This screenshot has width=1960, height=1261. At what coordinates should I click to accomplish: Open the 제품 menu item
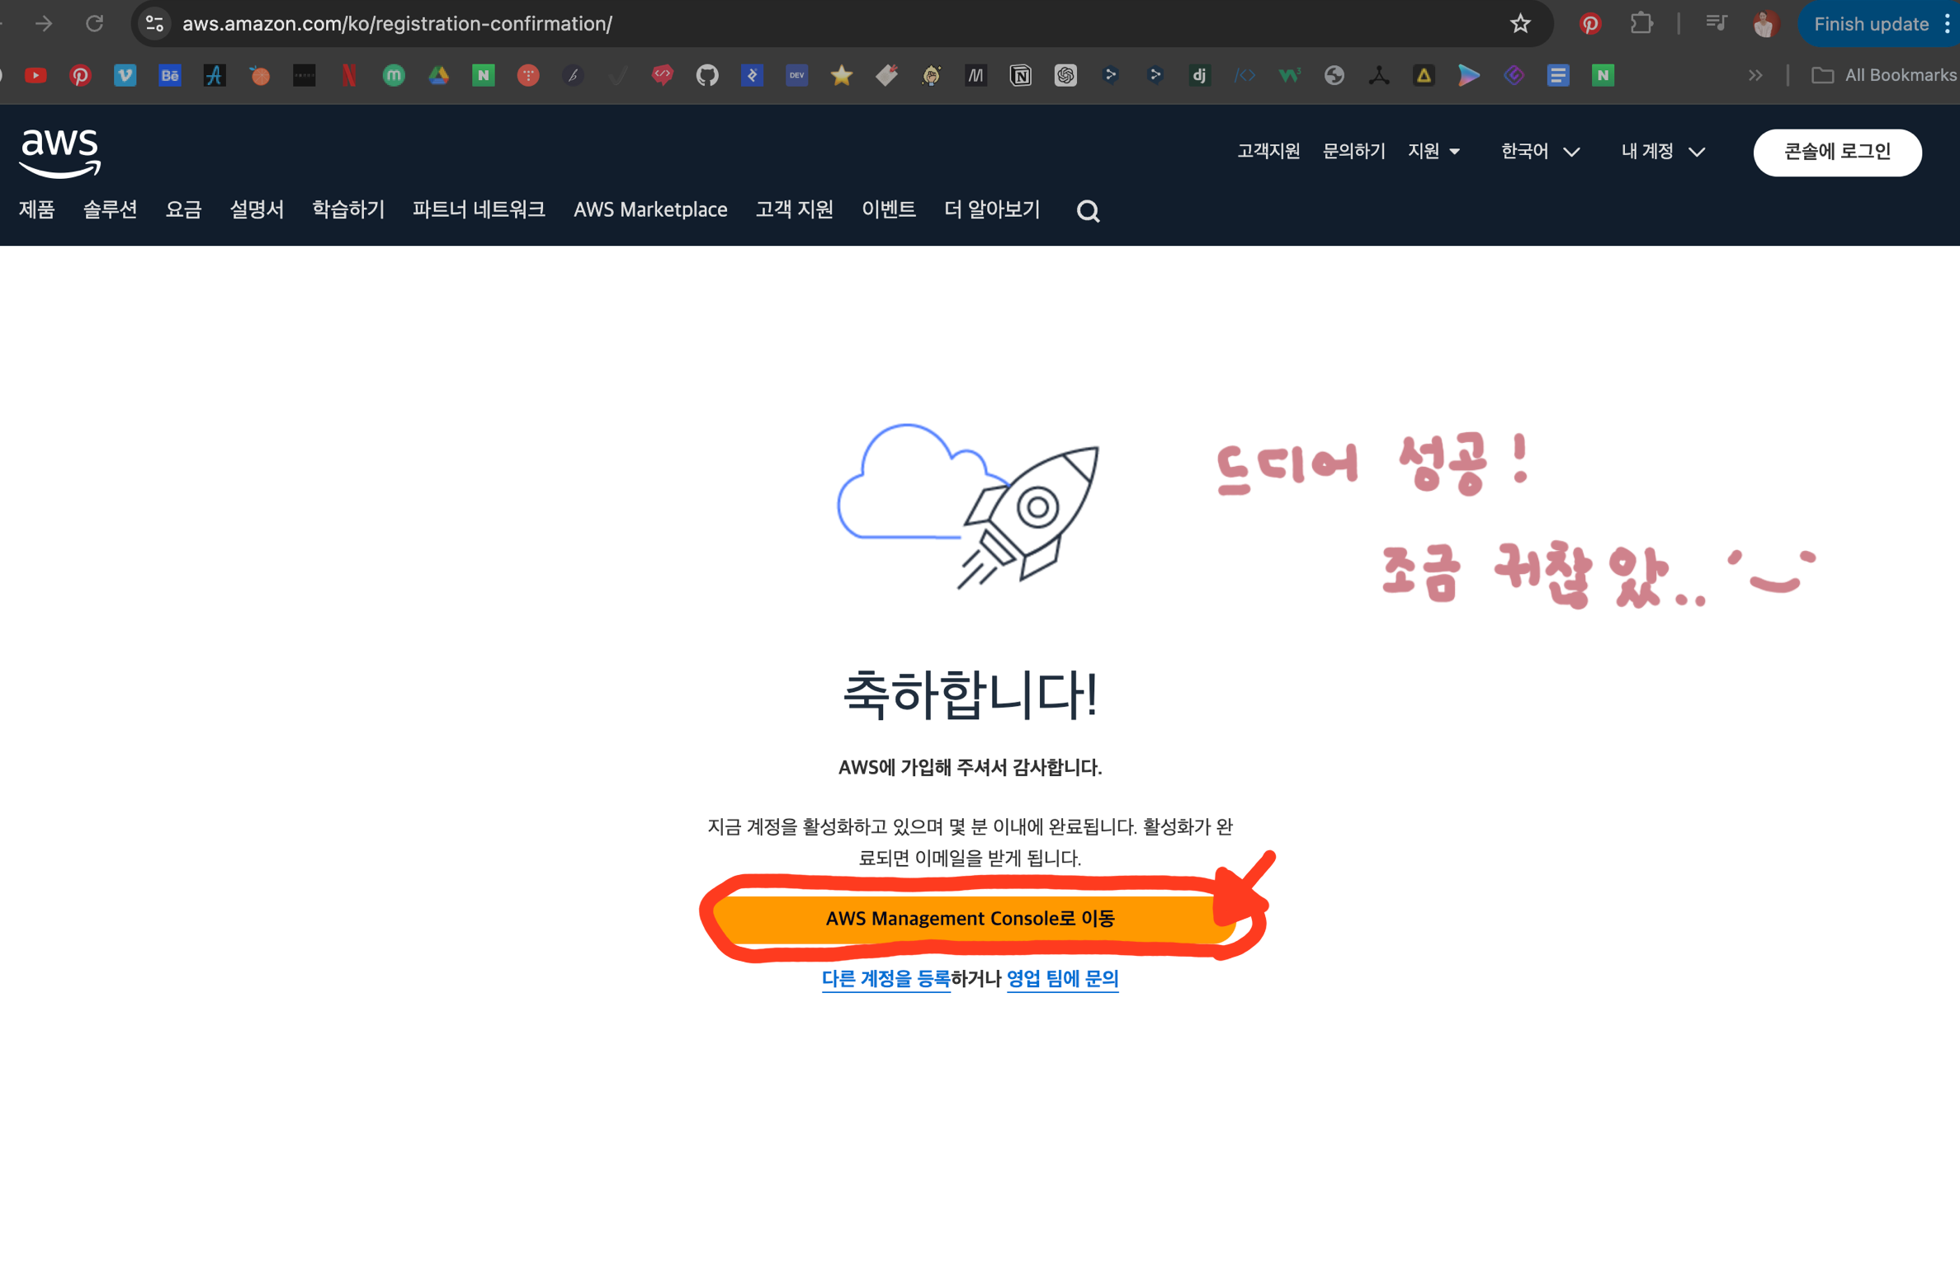click(x=37, y=209)
